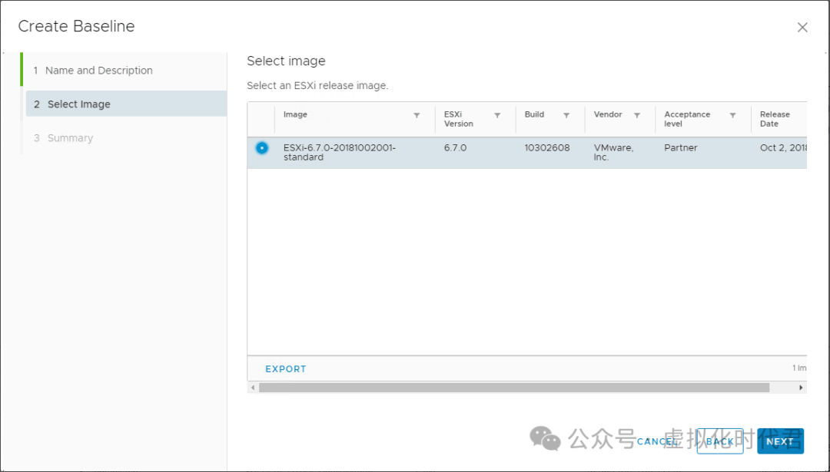The height and width of the screenshot is (472, 830).
Task: Click the horizontal scrollbar right arrow
Action: coord(801,388)
